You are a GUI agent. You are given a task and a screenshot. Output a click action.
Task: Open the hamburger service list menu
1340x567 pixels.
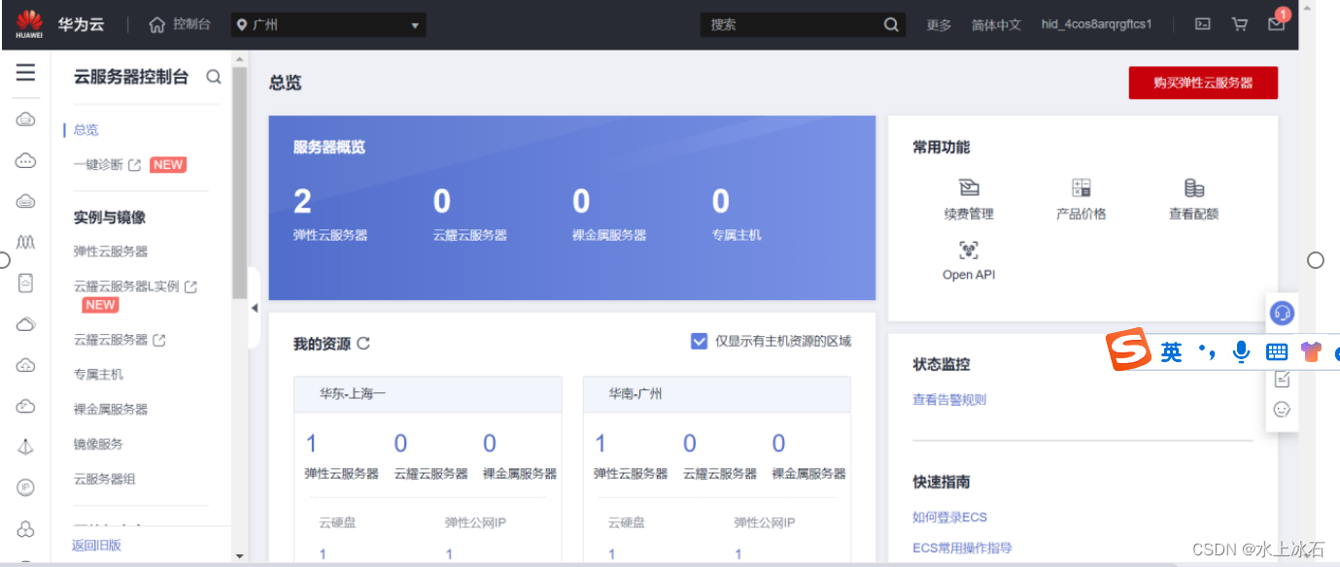pos(25,73)
